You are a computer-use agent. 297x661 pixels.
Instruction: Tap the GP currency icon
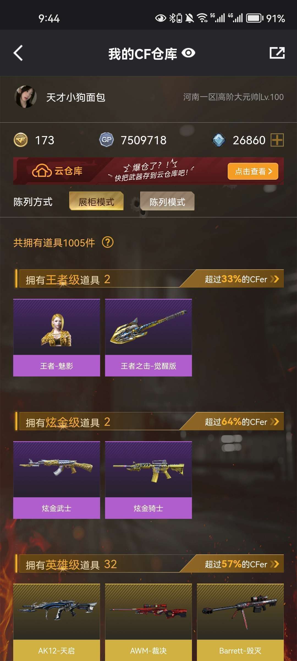[x=106, y=140]
